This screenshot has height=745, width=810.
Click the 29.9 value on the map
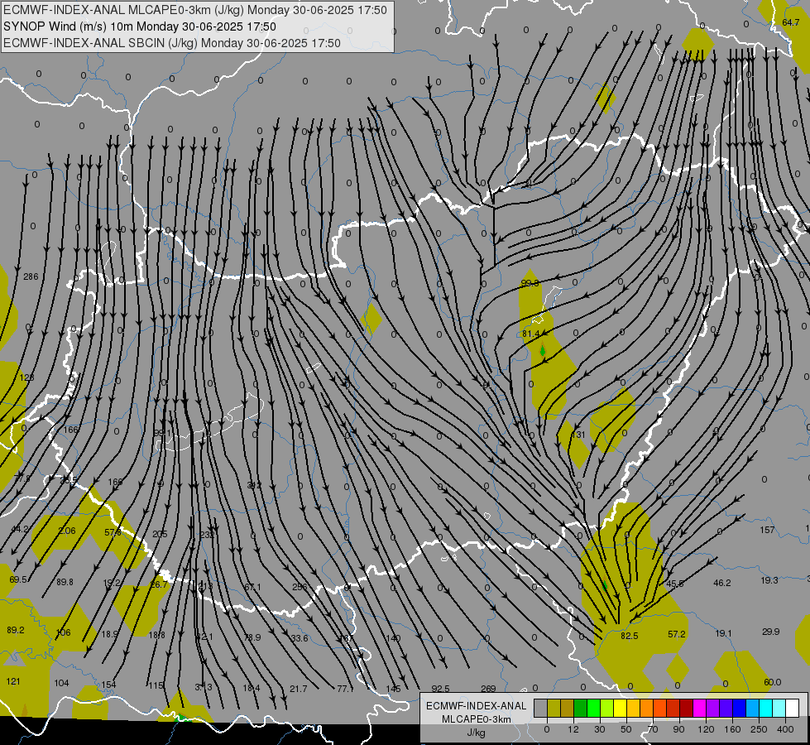771,632
